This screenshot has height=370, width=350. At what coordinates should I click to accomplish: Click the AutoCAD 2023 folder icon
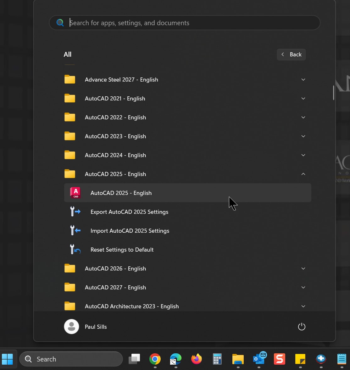pyautogui.click(x=70, y=136)
